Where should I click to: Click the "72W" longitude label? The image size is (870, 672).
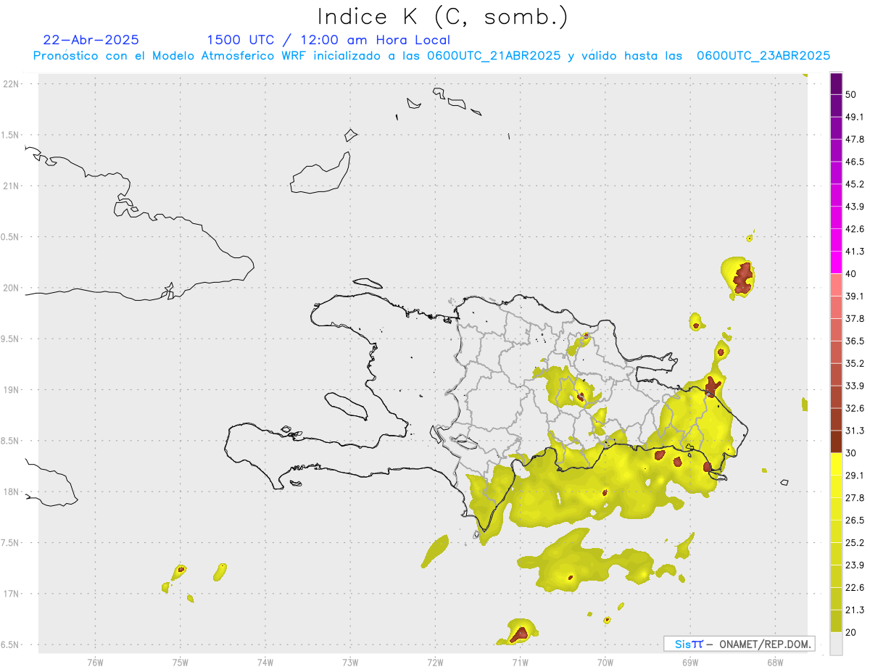point(435,661)
